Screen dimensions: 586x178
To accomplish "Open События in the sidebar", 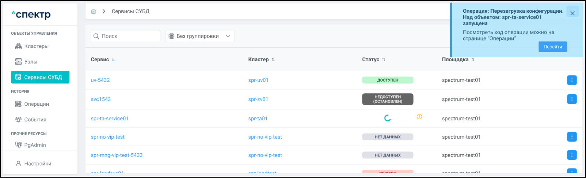I will pyautogui.click(x=35, y=120).
